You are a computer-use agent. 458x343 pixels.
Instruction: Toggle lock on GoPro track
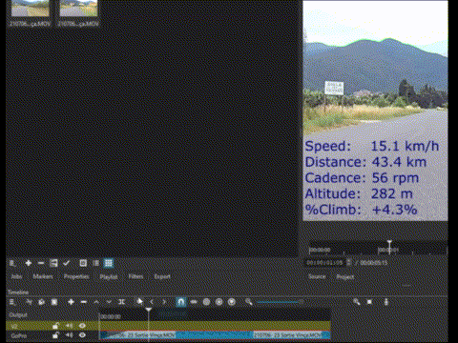[55, 335]
